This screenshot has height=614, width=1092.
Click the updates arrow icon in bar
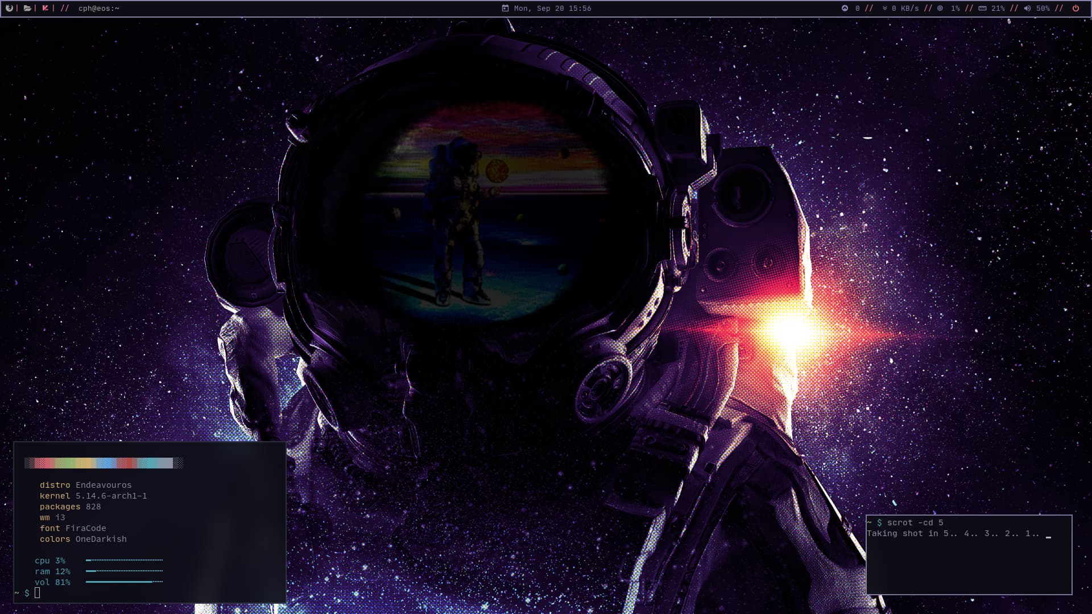(x=845, y=8)
